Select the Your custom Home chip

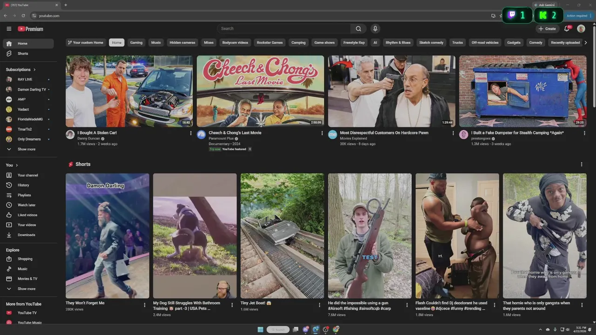(86, 42)
